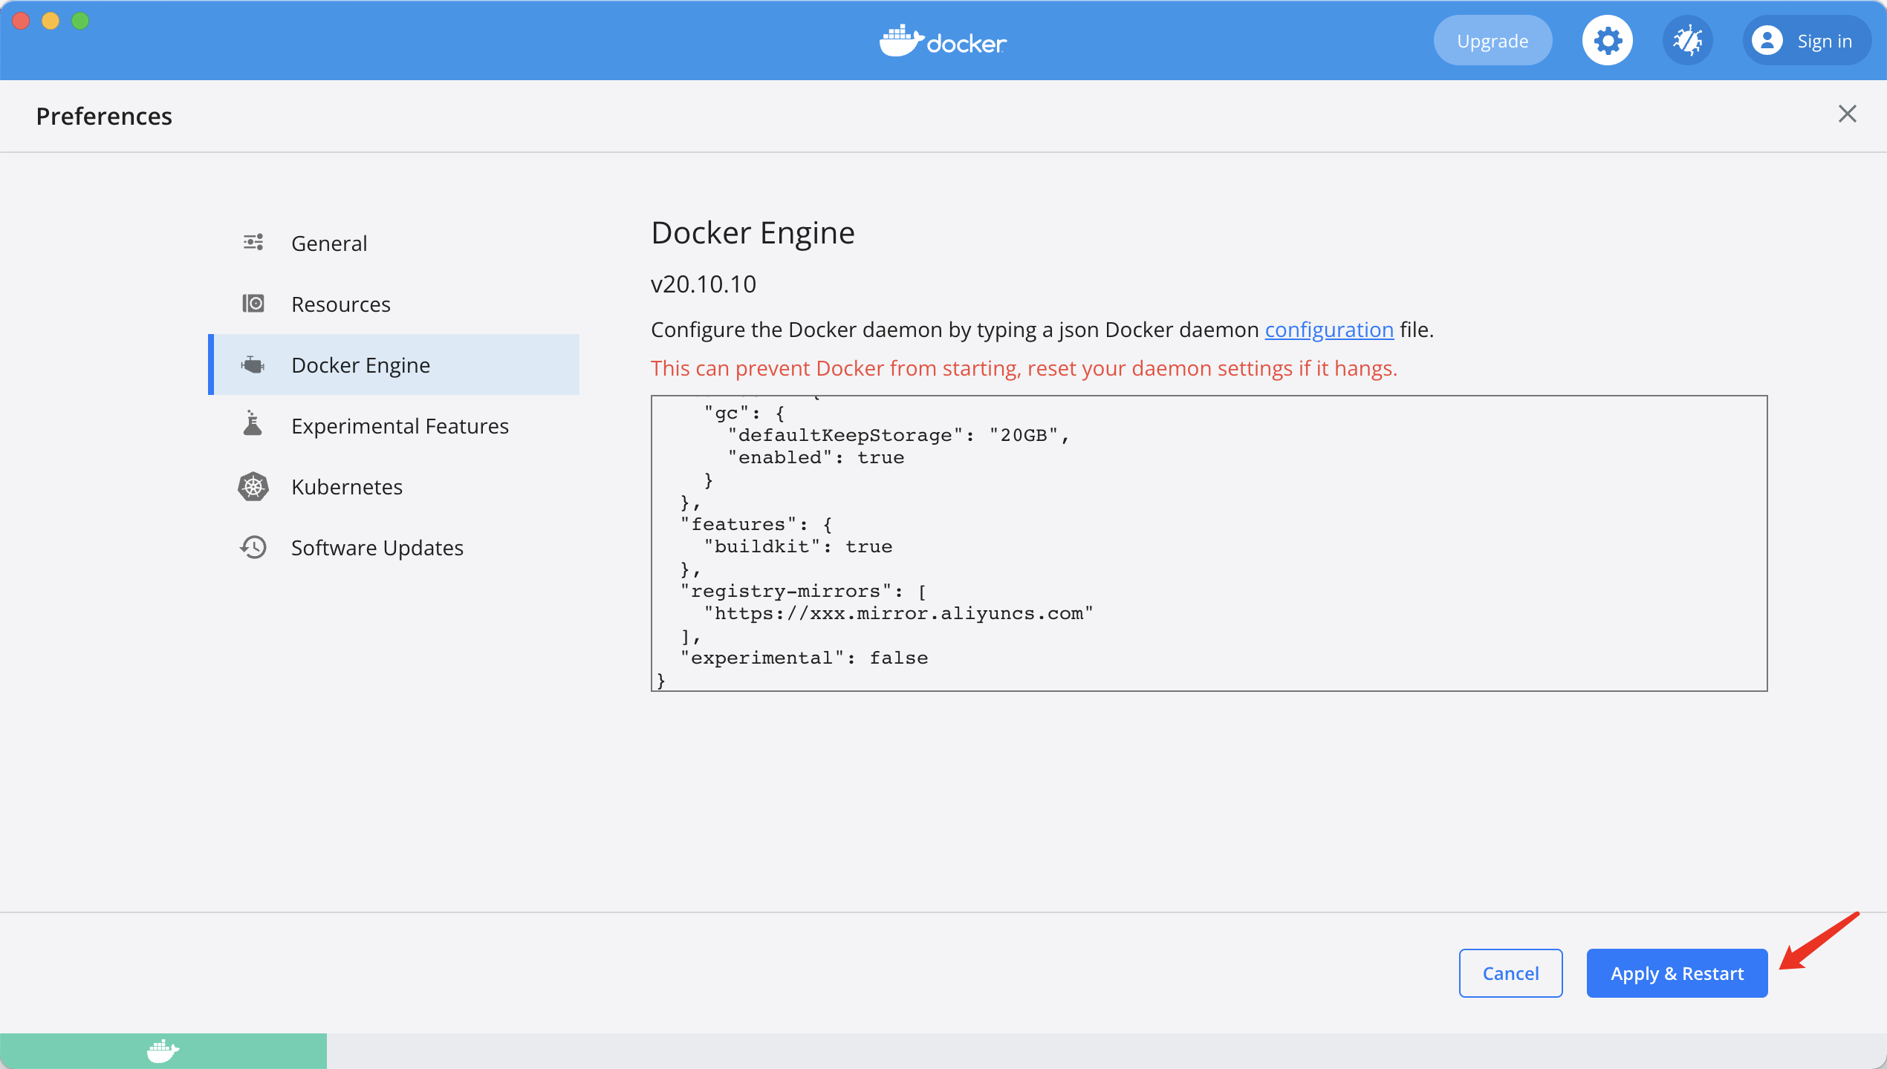Select the Docker Engine section
1887x1069 pixels.
pos(394,364)
